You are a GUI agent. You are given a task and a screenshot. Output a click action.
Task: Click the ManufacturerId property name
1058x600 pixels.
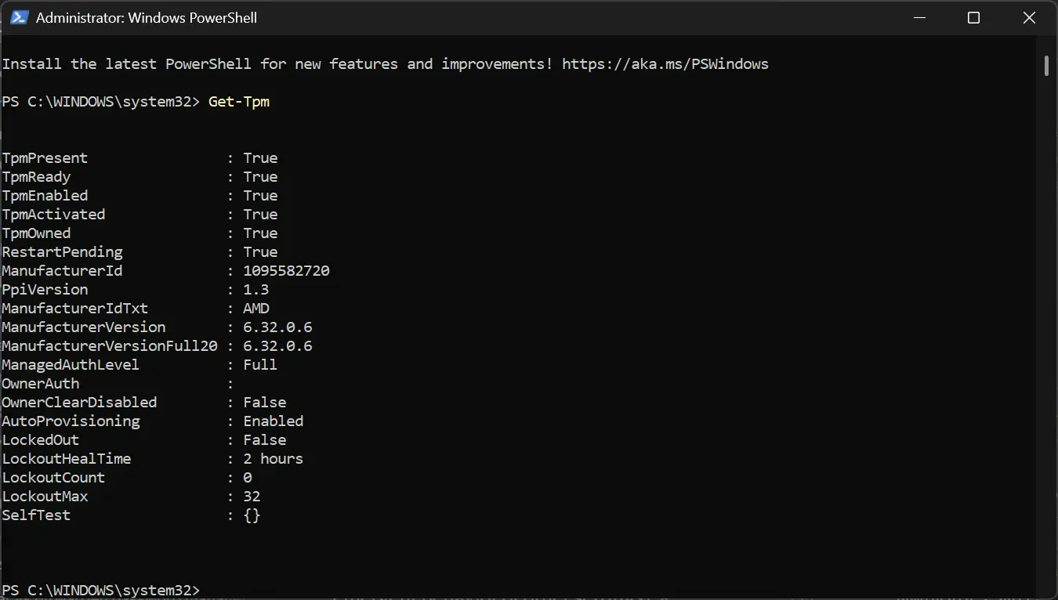coord(62,271)
